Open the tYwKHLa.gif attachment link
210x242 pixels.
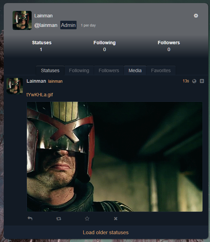pyautogui.click(x=40, y=95)
